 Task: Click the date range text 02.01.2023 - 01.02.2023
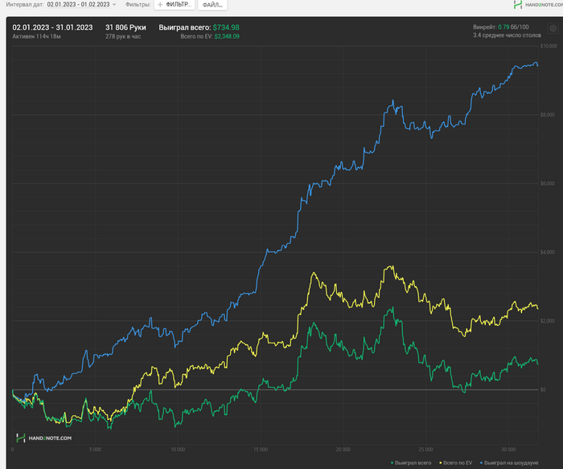coord(78,5)
